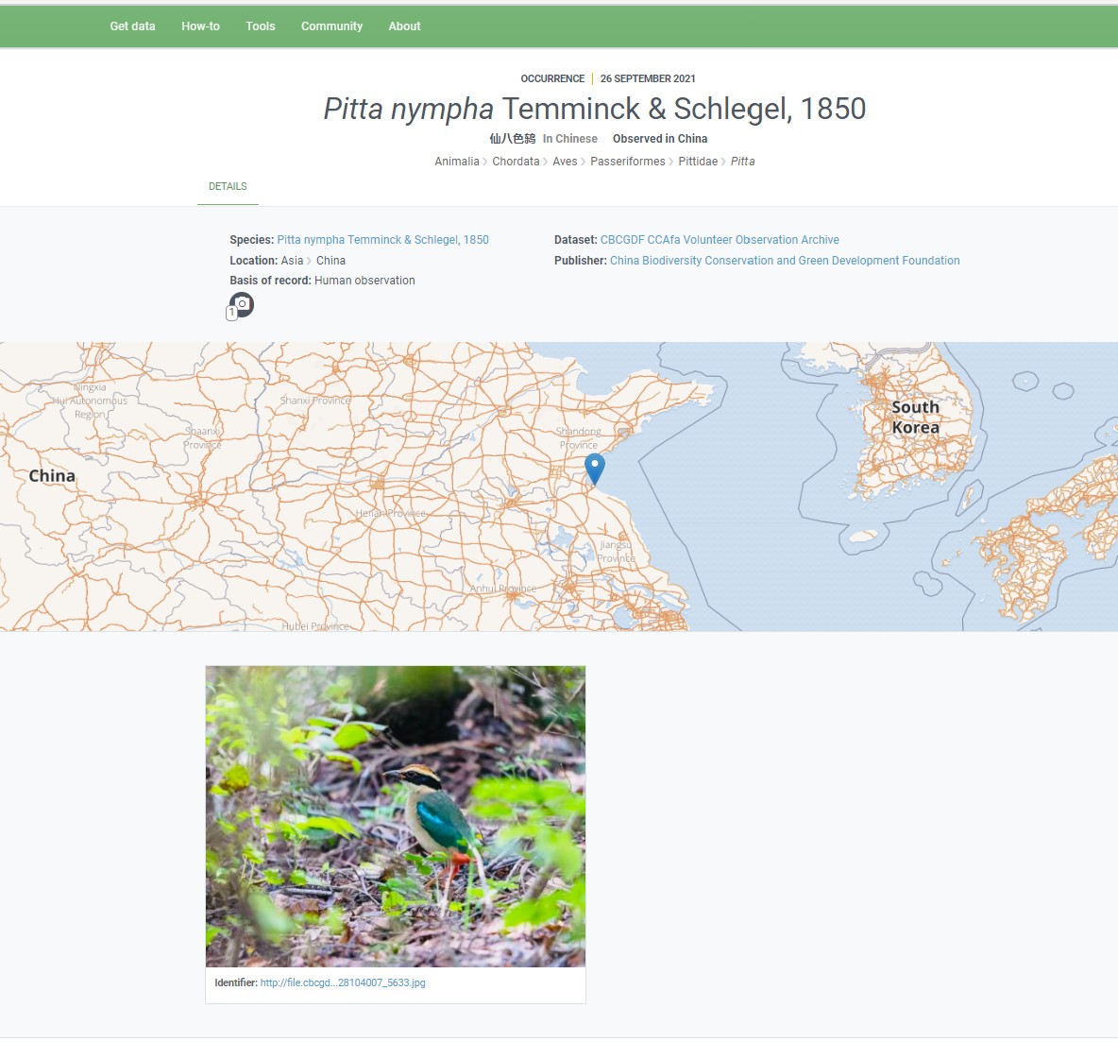Open the How-to menu
This screenshot has width=1118, height=1059.
(200, 26)
